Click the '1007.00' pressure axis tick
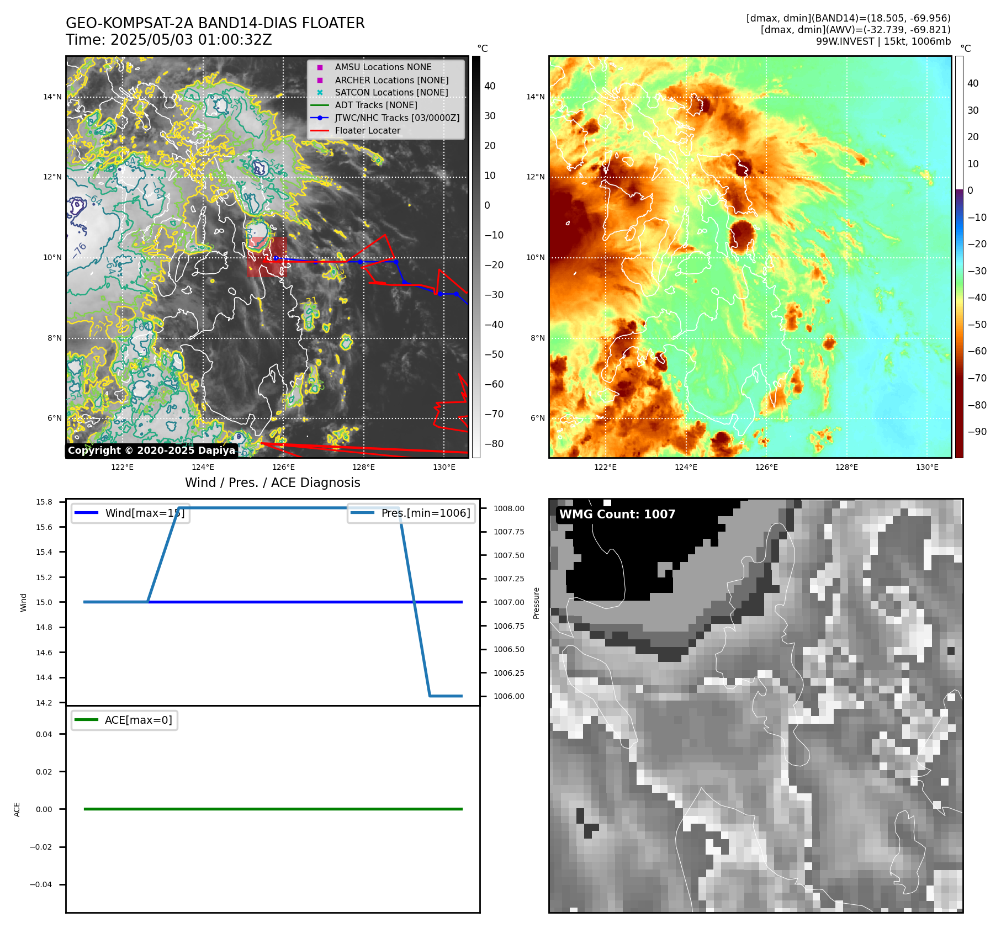This screenshot has width=1001, height=933. [509, 602]
